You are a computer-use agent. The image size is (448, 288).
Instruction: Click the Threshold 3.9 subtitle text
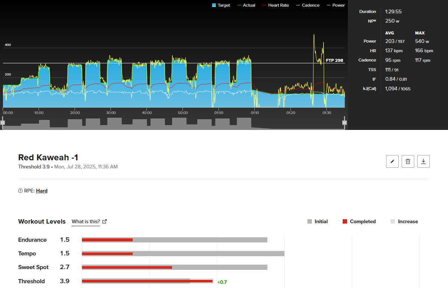34,167
